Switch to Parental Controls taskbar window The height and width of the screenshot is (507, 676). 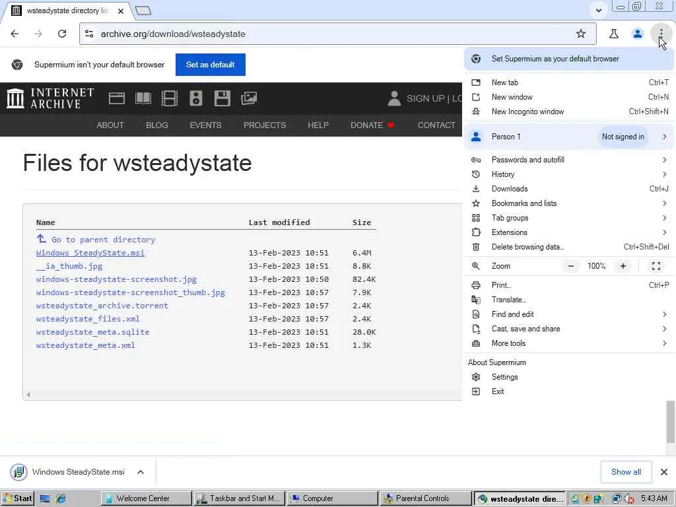pyautogui.click(x=424, y=498)
